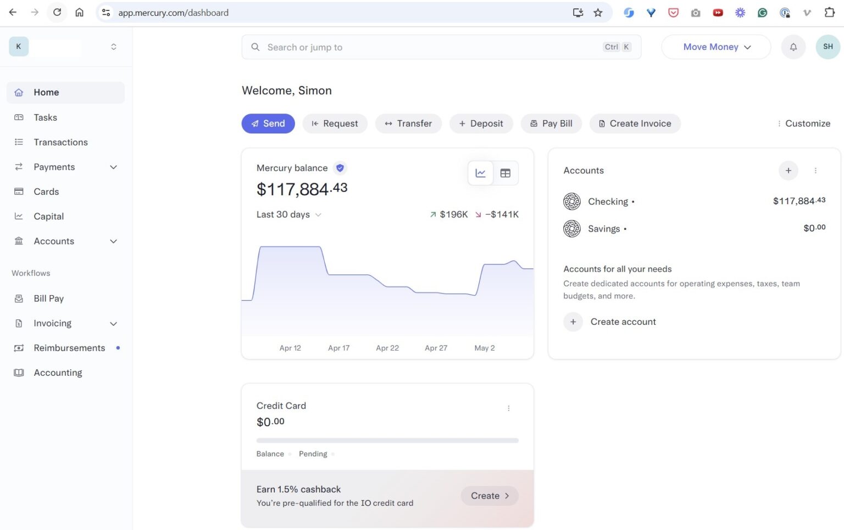Click the browser address bar URL
Screen dimensions: 844x530
(x=173, y=13)
